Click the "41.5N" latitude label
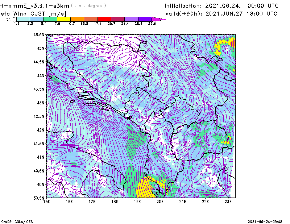 pos(39,144)
